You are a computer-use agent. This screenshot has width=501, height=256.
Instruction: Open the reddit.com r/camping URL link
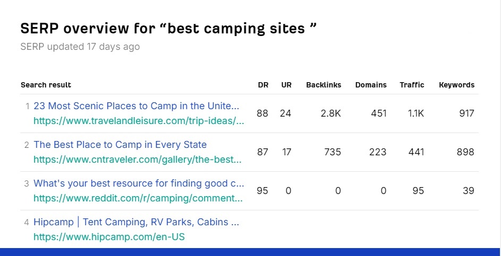(138, 198)
